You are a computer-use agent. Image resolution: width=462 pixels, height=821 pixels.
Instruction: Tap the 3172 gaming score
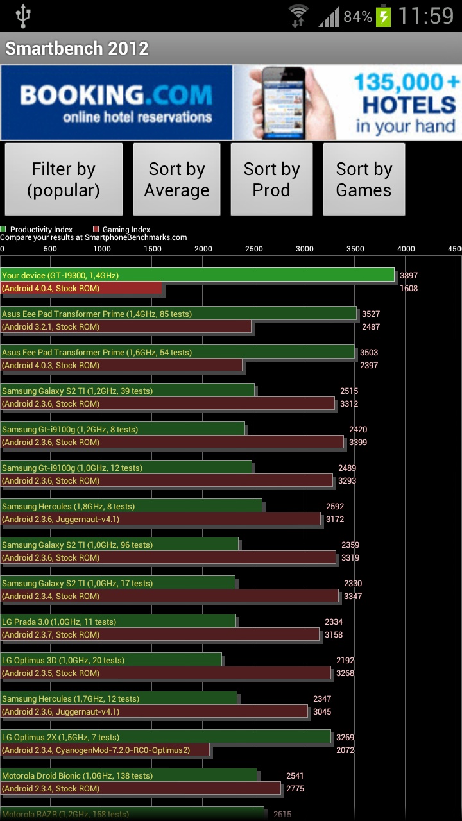pyautogui.click(x=335, y=519)
